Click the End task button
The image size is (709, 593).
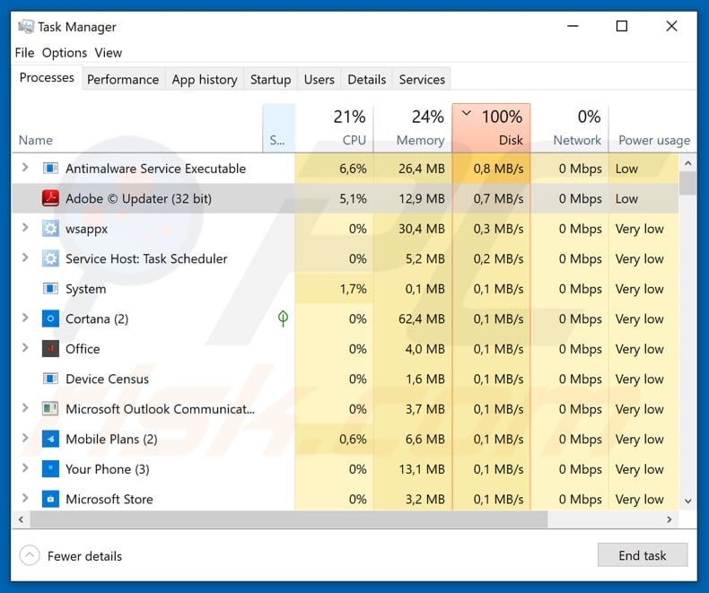[643, 555]
